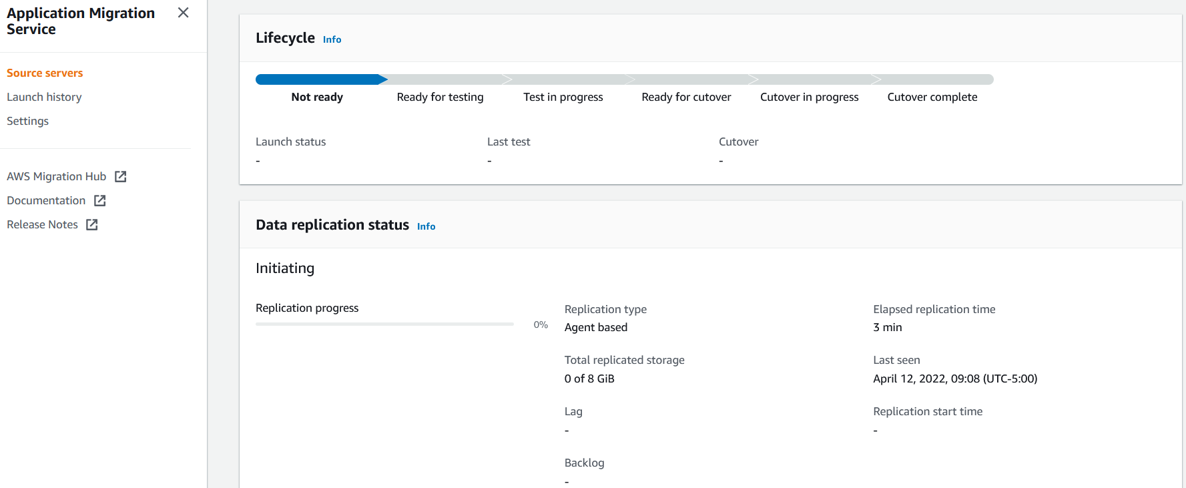Click the Ready for testing stage label

[x=440, y=97]
